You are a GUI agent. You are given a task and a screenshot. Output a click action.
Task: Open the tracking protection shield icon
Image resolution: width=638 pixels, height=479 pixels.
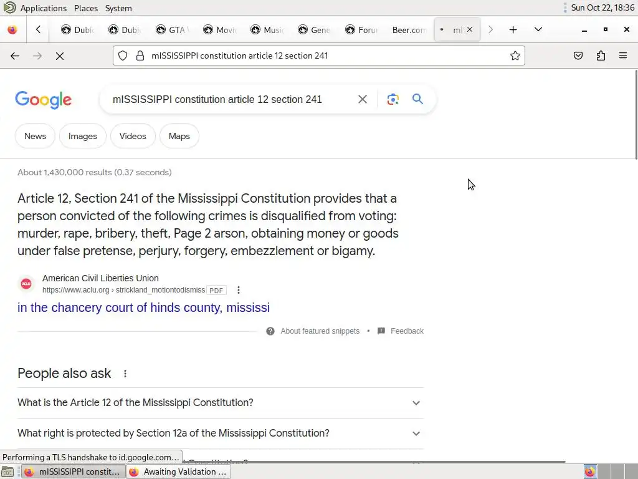(123, 56)
